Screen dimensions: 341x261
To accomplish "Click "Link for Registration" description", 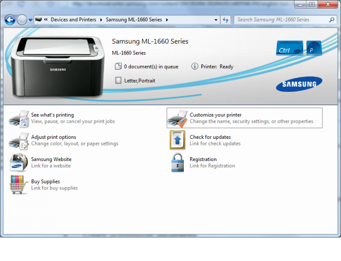I will click(212, 166).
